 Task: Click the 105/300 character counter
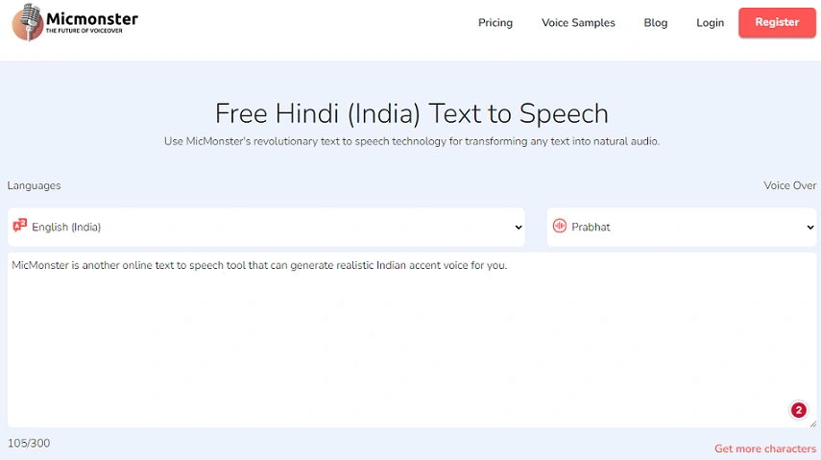point(29,444)
